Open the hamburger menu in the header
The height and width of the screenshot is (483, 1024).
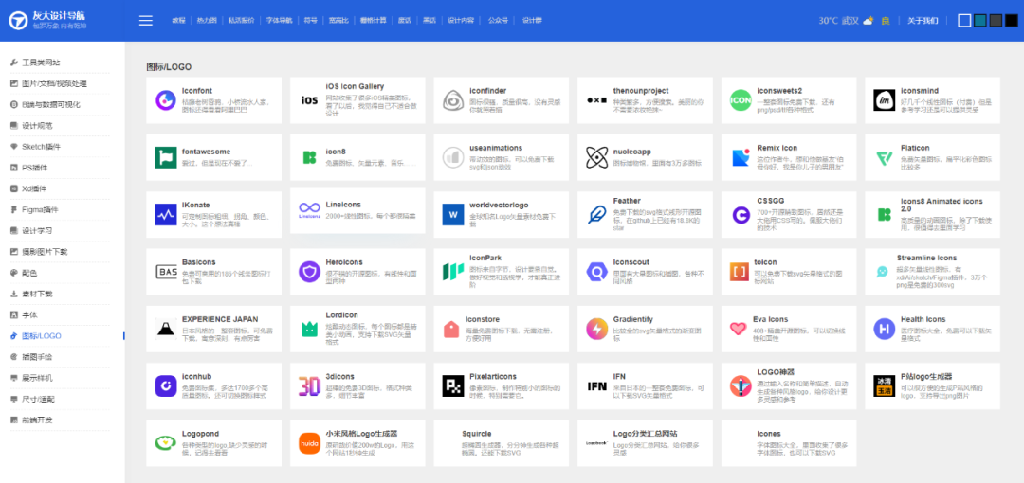click(146, 21)
